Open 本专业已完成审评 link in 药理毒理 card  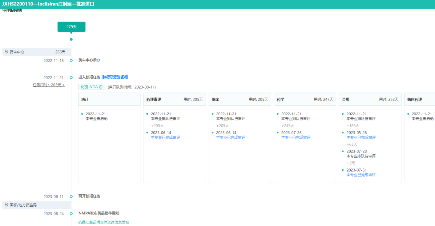coord(165,137)
